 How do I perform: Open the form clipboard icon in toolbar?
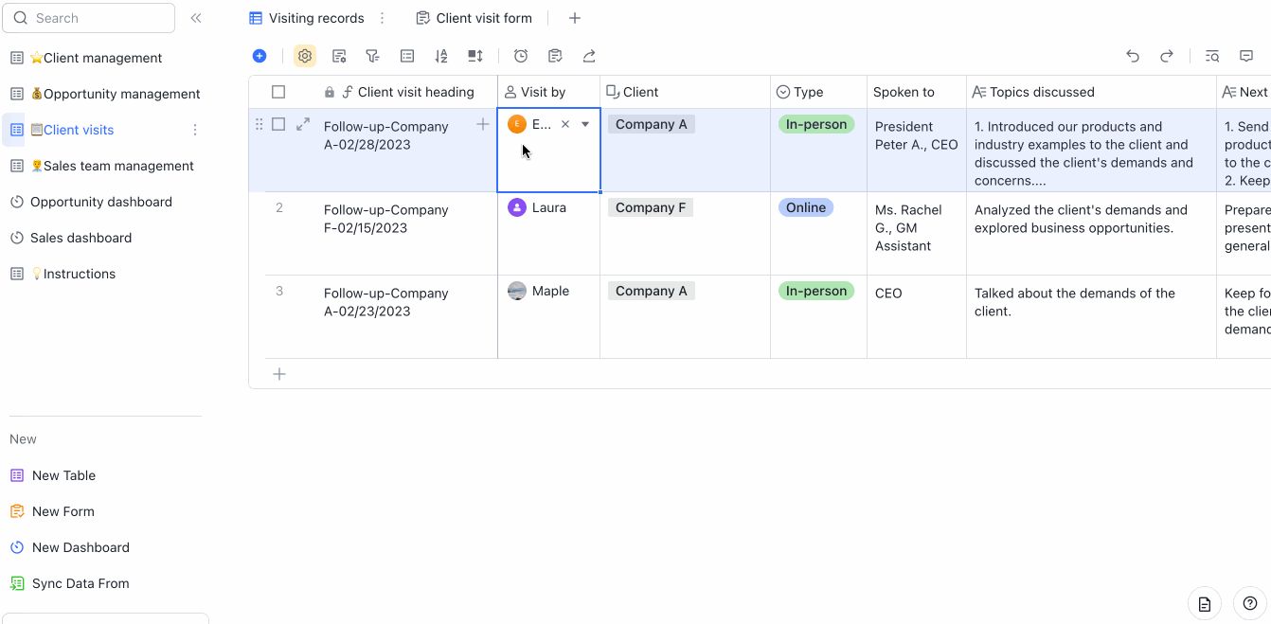[555, 56]
